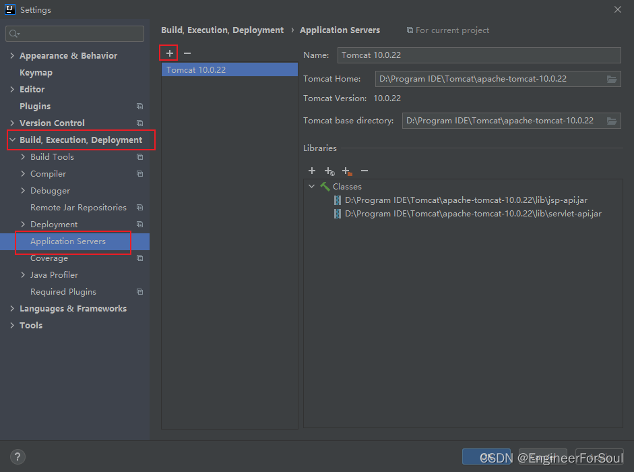The image size is (634, 472).
Task: Click the project-level icon beside Build Tools
Action: [140, 156]
